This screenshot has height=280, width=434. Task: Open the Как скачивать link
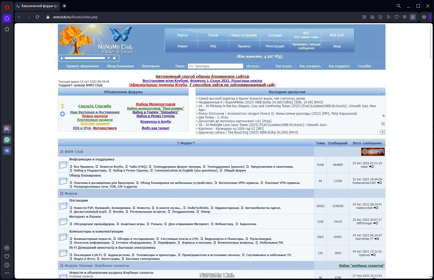pyautogui.click(x=310, y=66)
